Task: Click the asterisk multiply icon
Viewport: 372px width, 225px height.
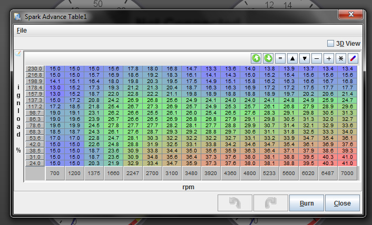Action: point(341,58)
